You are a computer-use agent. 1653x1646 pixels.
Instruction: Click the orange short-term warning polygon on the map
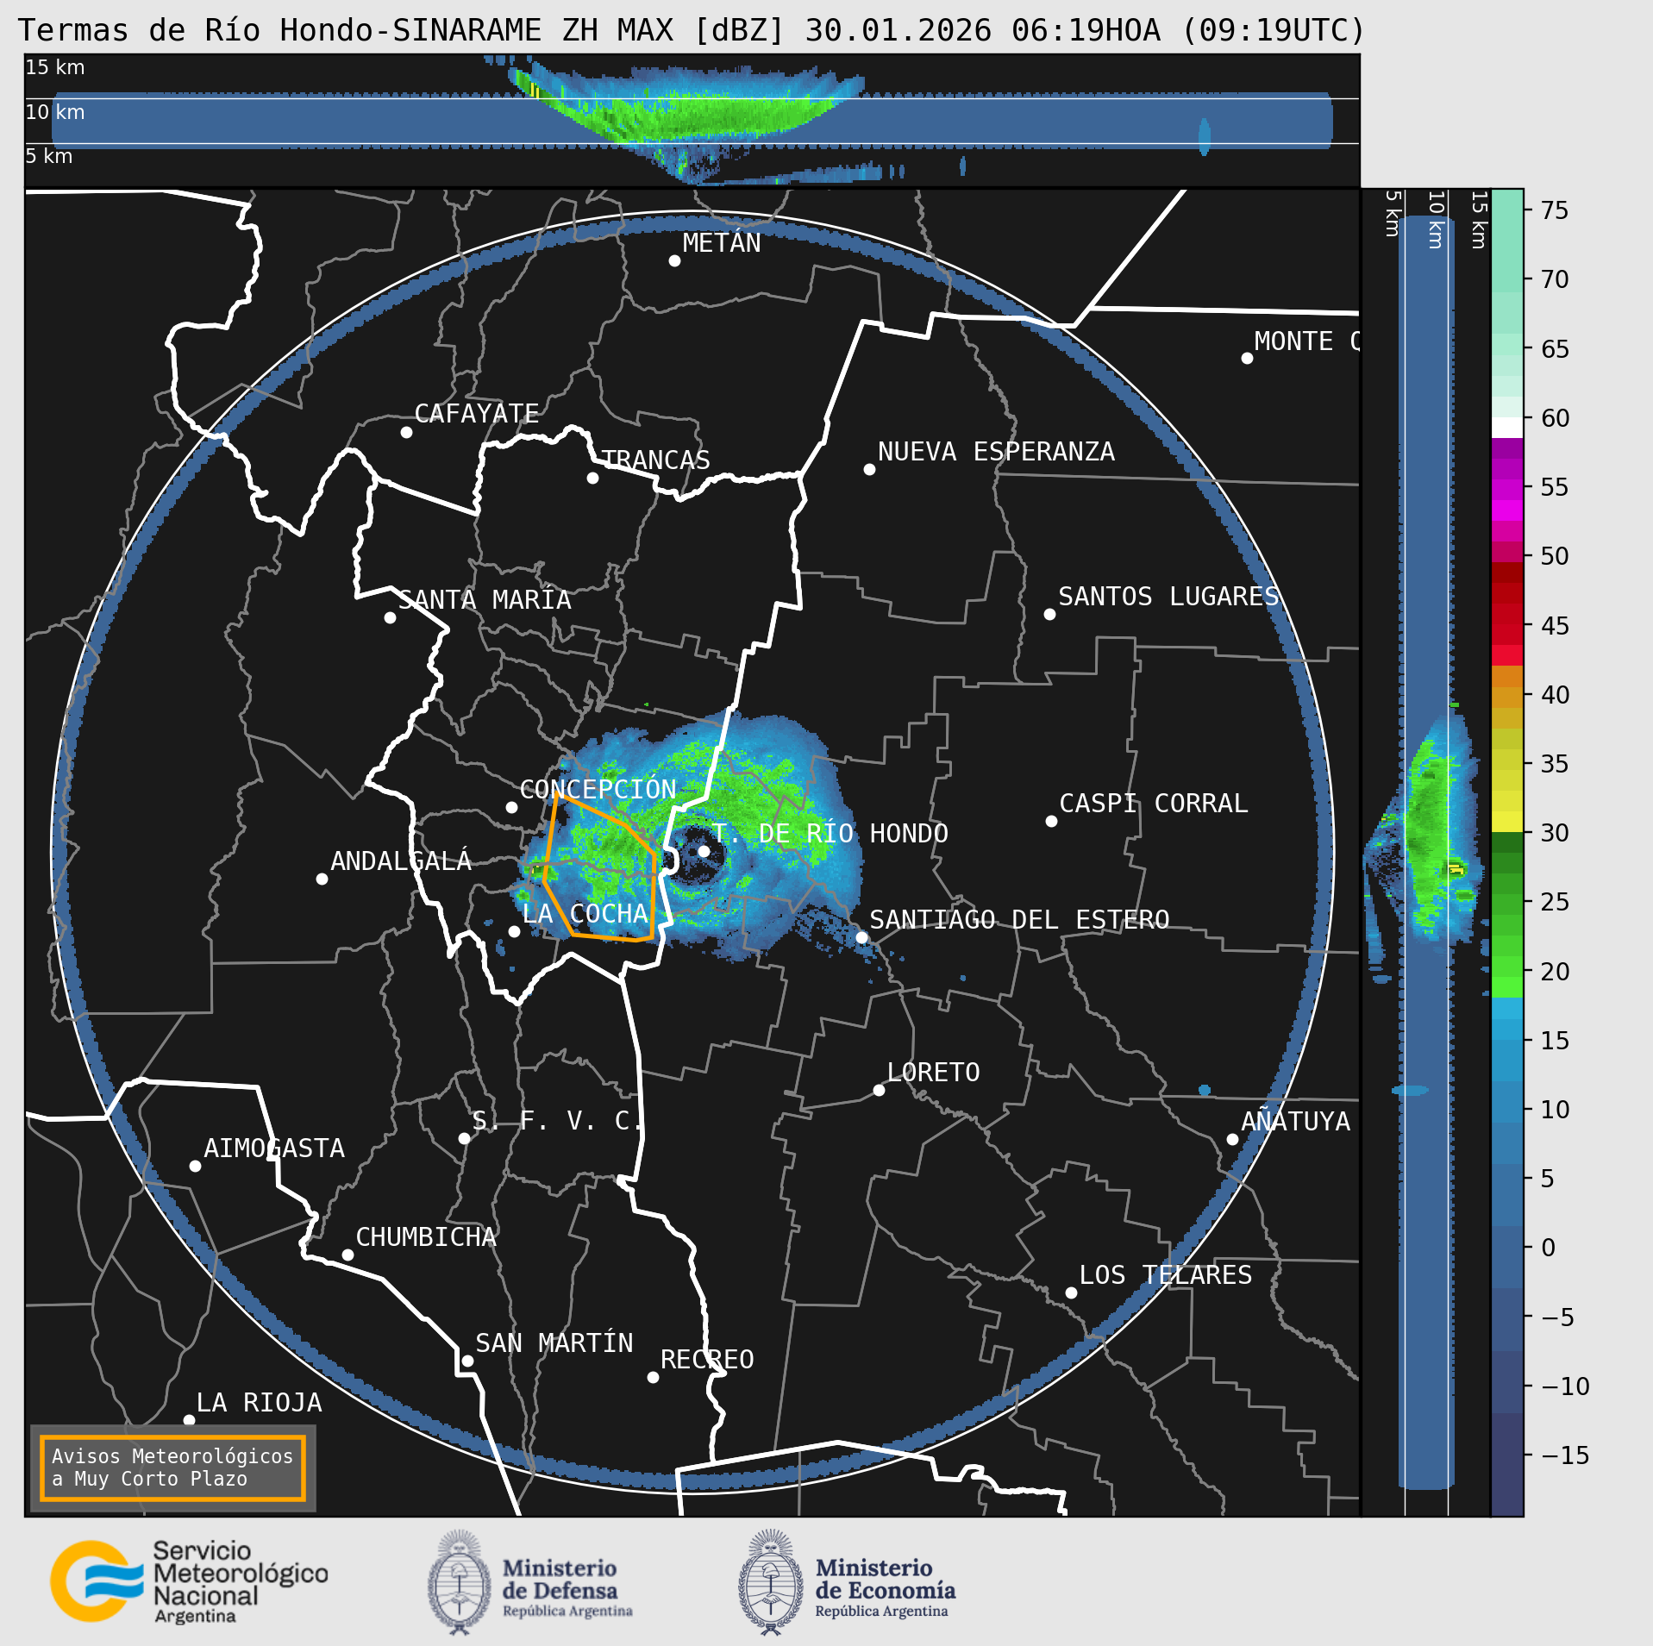[602, 867]
